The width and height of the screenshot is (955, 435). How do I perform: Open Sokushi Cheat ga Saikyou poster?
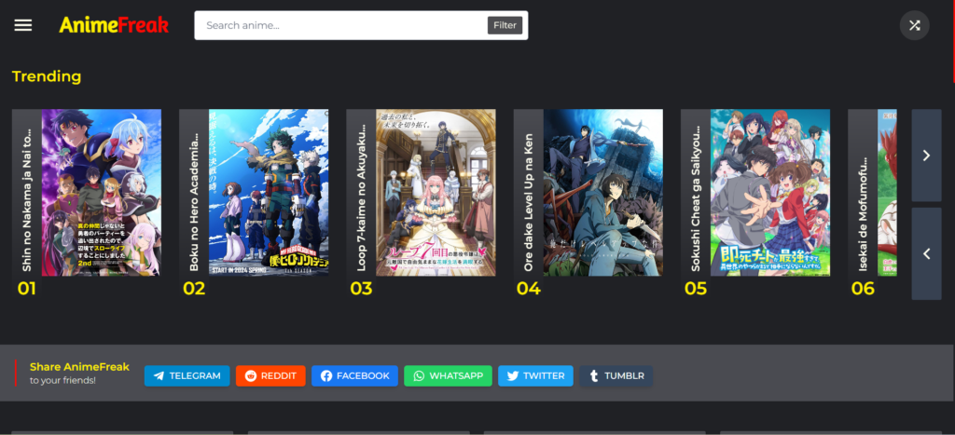(x=769, y=192)
